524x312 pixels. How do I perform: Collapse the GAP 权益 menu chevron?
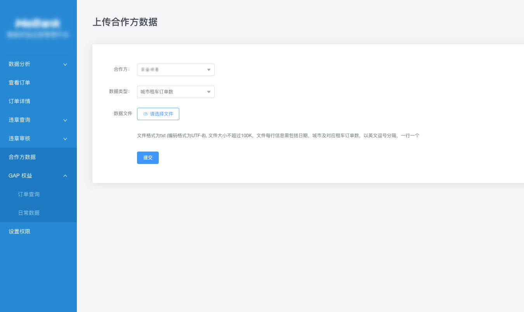[65, 176]
